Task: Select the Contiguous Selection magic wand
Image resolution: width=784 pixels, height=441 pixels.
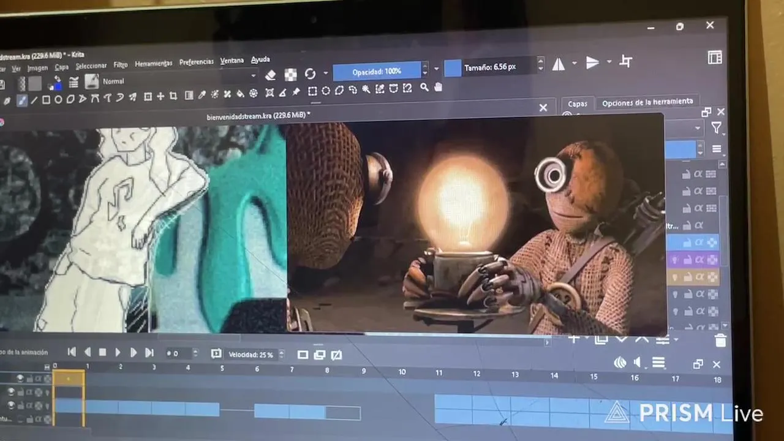Action: [x=366, y=89]
